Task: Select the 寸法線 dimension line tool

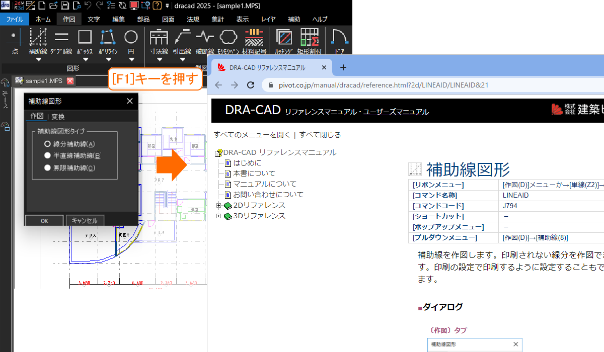Action: coord(159,41)
